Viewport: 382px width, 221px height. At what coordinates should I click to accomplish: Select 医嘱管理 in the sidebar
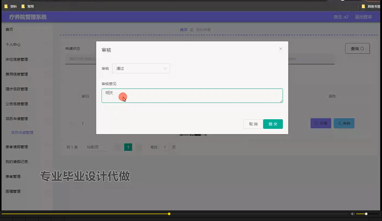tap(13, 191)
